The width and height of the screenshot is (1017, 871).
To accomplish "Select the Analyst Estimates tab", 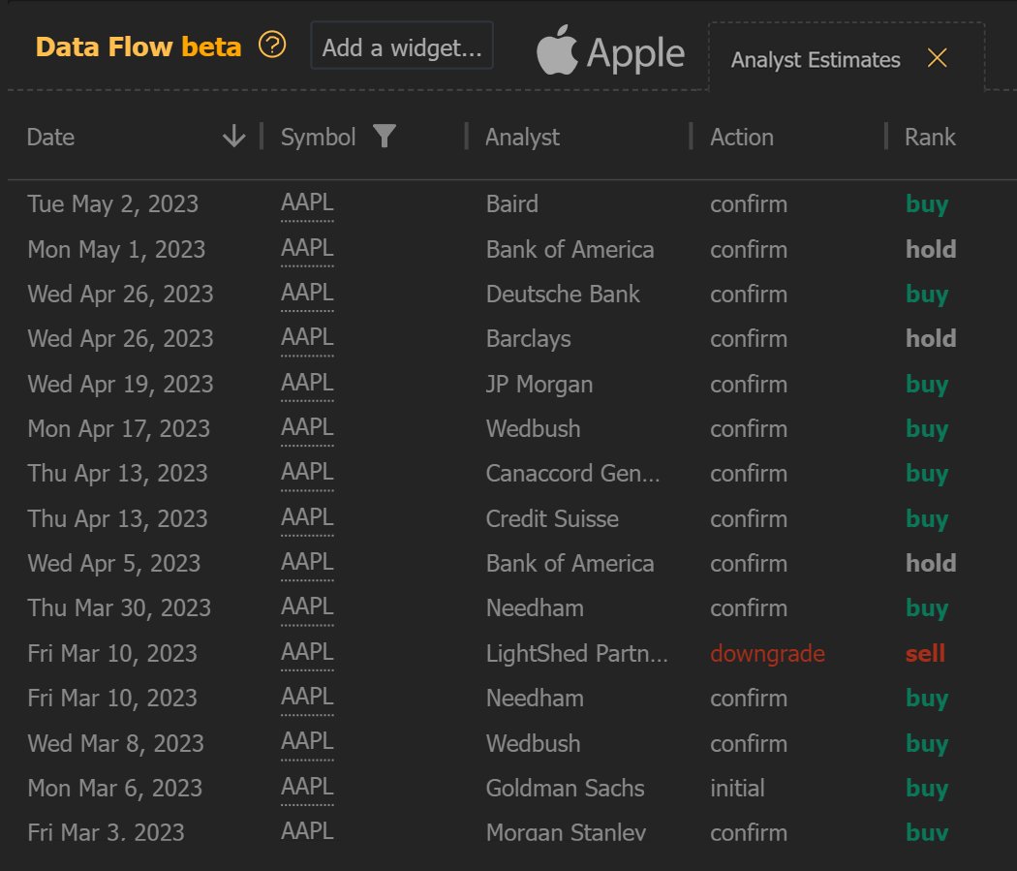I will pos(815,60).
